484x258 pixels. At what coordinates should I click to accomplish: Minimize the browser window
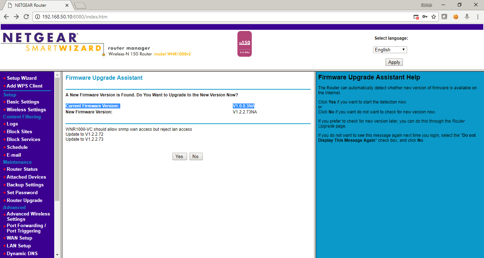[x=443, y=5]
